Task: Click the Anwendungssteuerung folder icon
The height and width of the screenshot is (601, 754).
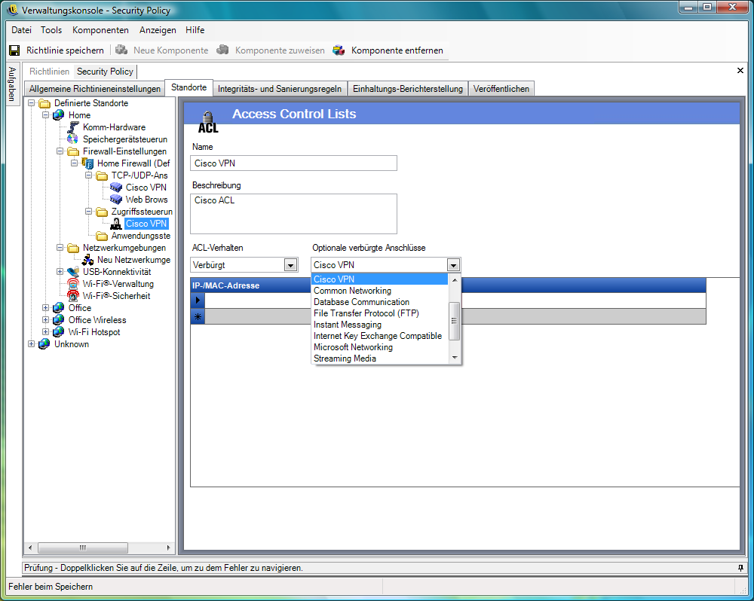Action: point(102,236)
